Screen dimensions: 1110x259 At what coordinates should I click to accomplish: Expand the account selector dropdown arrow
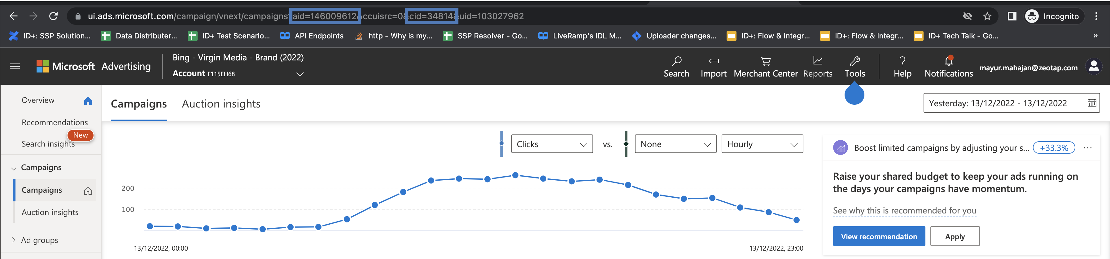[x=300, y=74]
